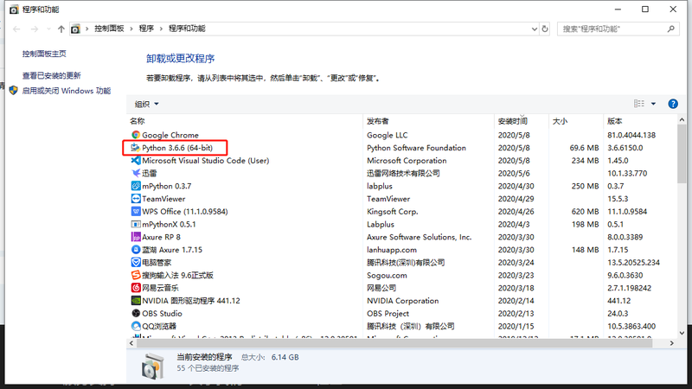692x389 pixels.
Task: Click the 程序和功能 breadcrumb
Action: point(187,29)
